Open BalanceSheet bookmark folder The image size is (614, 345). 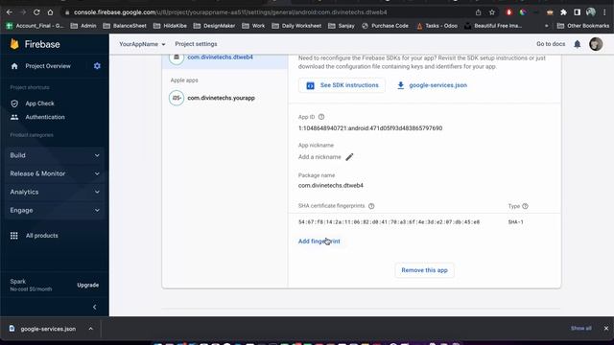(x=124, y=26)
